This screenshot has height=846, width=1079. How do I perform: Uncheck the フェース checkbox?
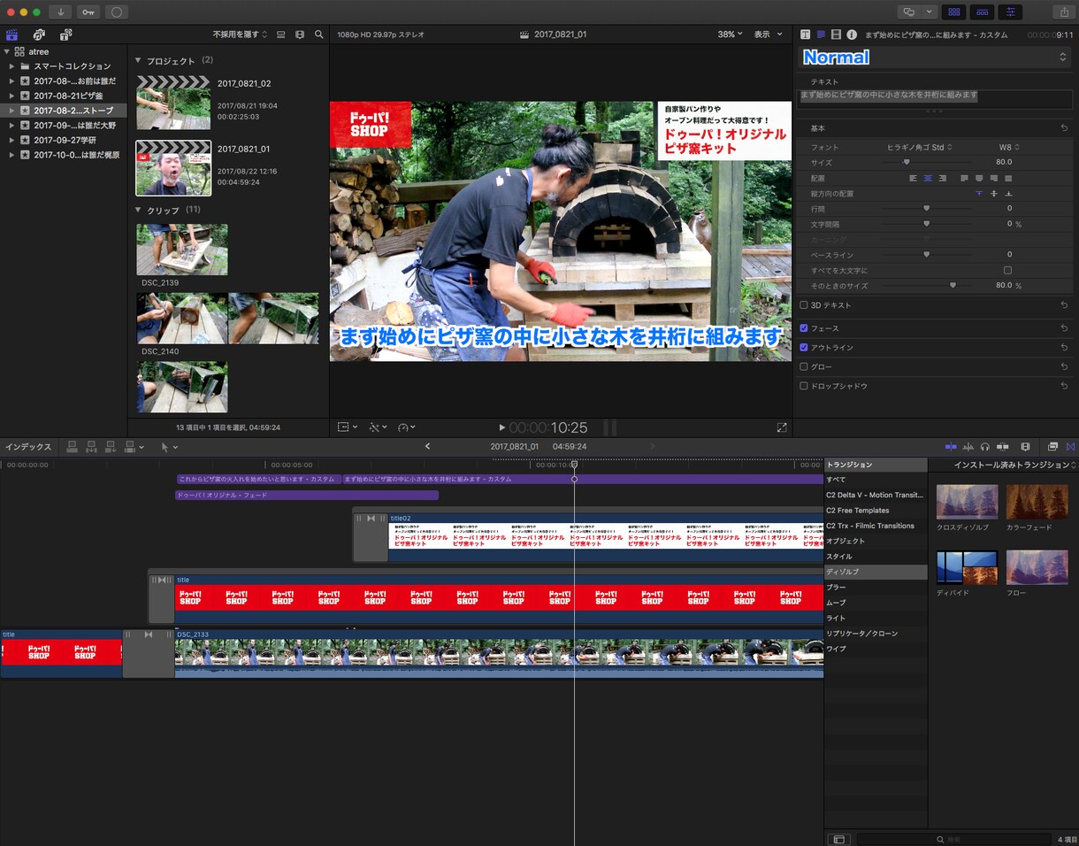[804, 328]
